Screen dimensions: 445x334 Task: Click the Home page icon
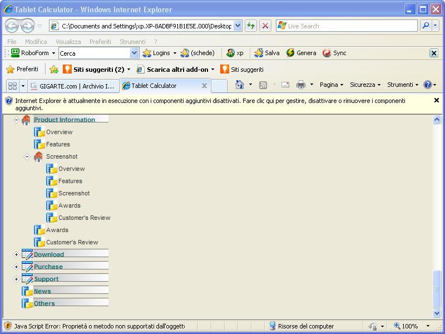tap(240, 85)
